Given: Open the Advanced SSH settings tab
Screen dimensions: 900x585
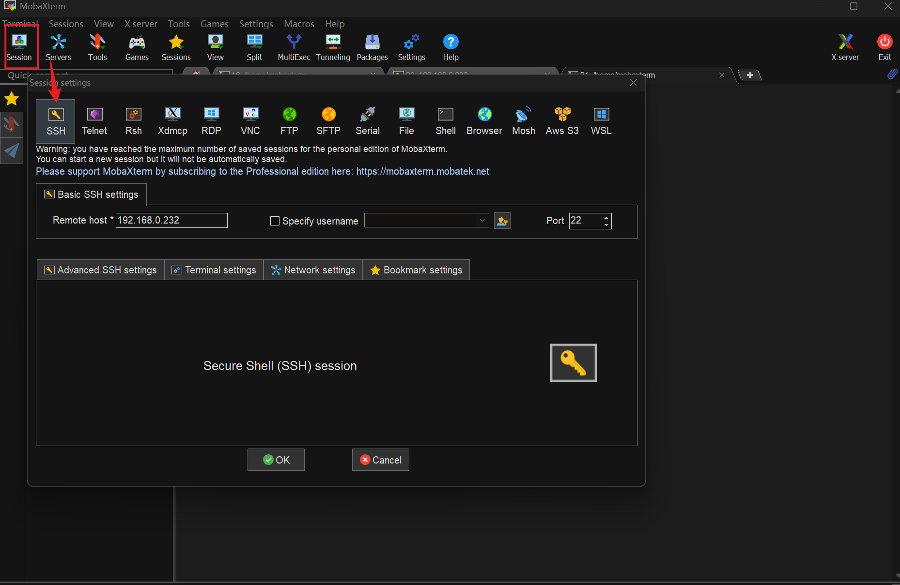Looking at the screenshot, I should point(101,270).
